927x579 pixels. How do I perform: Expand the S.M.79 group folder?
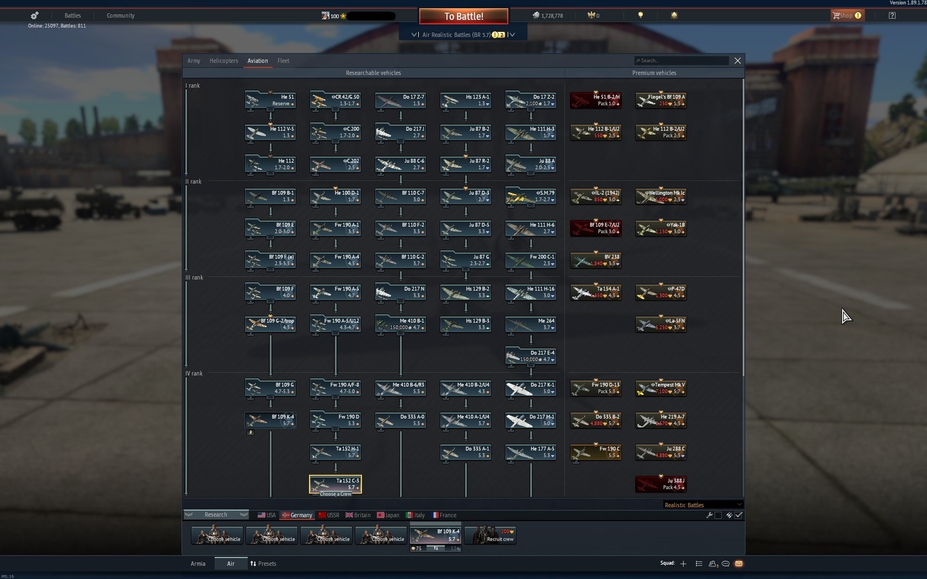click(531, 205)
